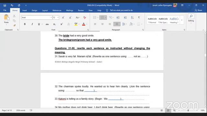Increase font size with grow icon
This screenshot has height=116, width=207.
pyautogui.click(x=63, y=17)
